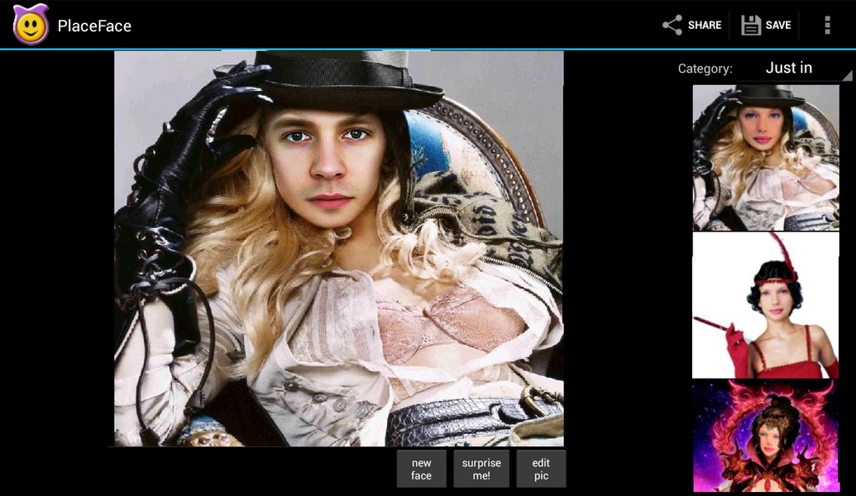
Task: Open the three-dot overflow menu
Action: 827,25
